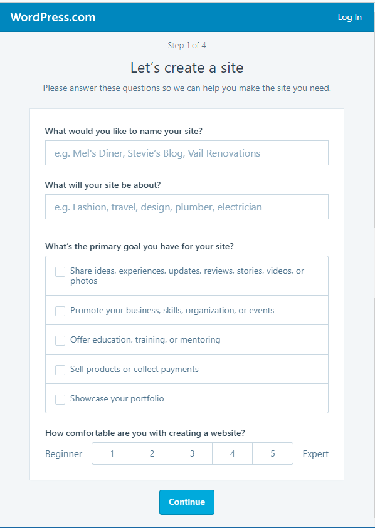Click the Share ideas option label text
This screenshot has width=375, height=528.
187,276
